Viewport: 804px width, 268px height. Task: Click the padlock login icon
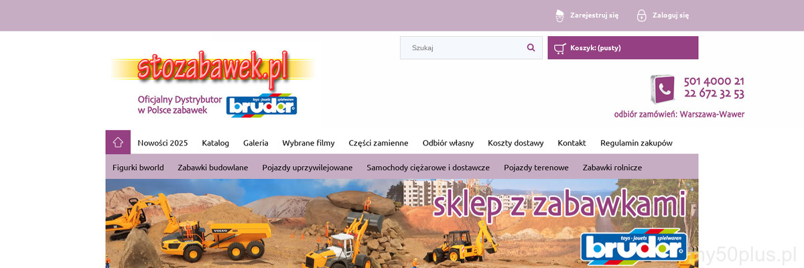pos(641,15)
